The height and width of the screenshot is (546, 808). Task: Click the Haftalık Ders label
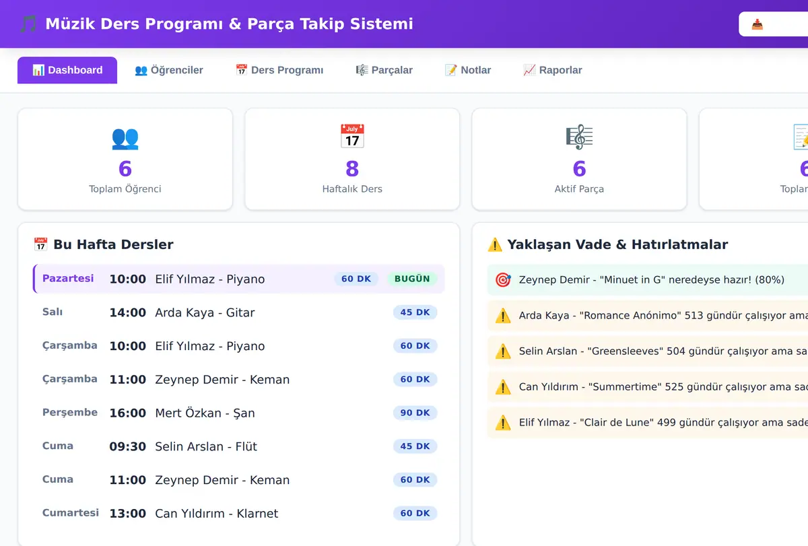coord(352,189)
